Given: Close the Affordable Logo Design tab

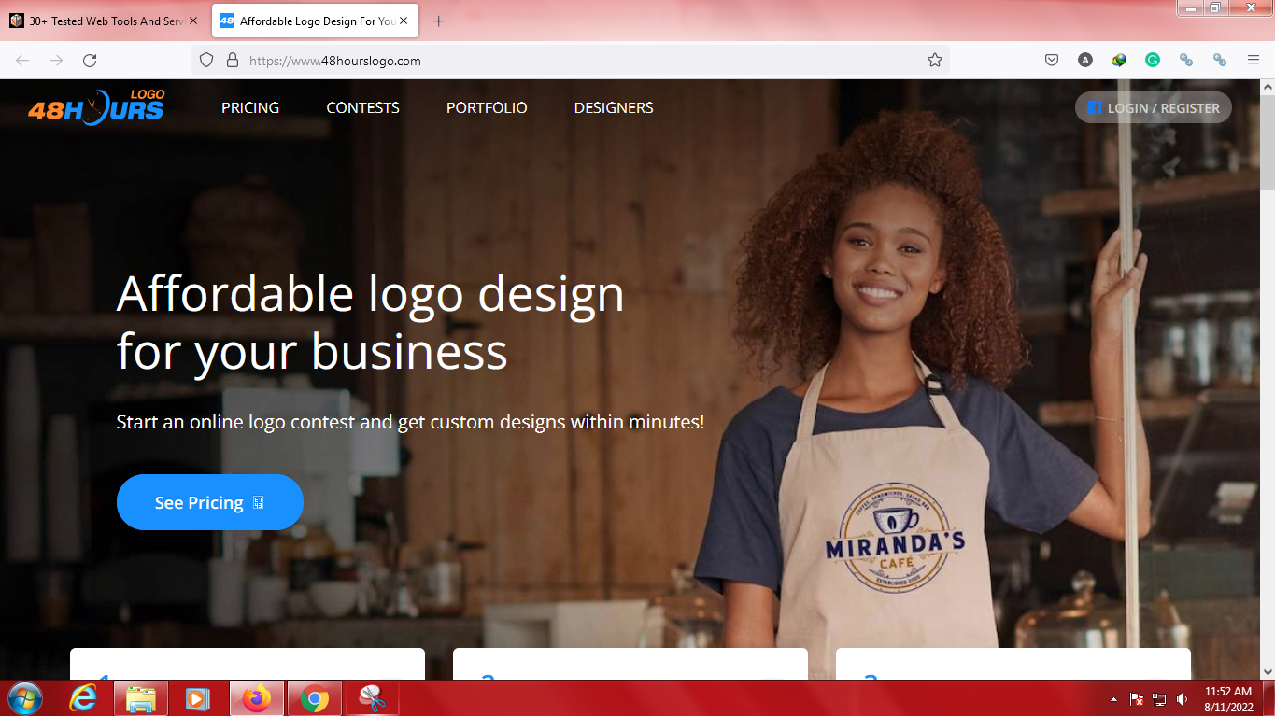Looking at the screenshot, I should coord(404,21).
